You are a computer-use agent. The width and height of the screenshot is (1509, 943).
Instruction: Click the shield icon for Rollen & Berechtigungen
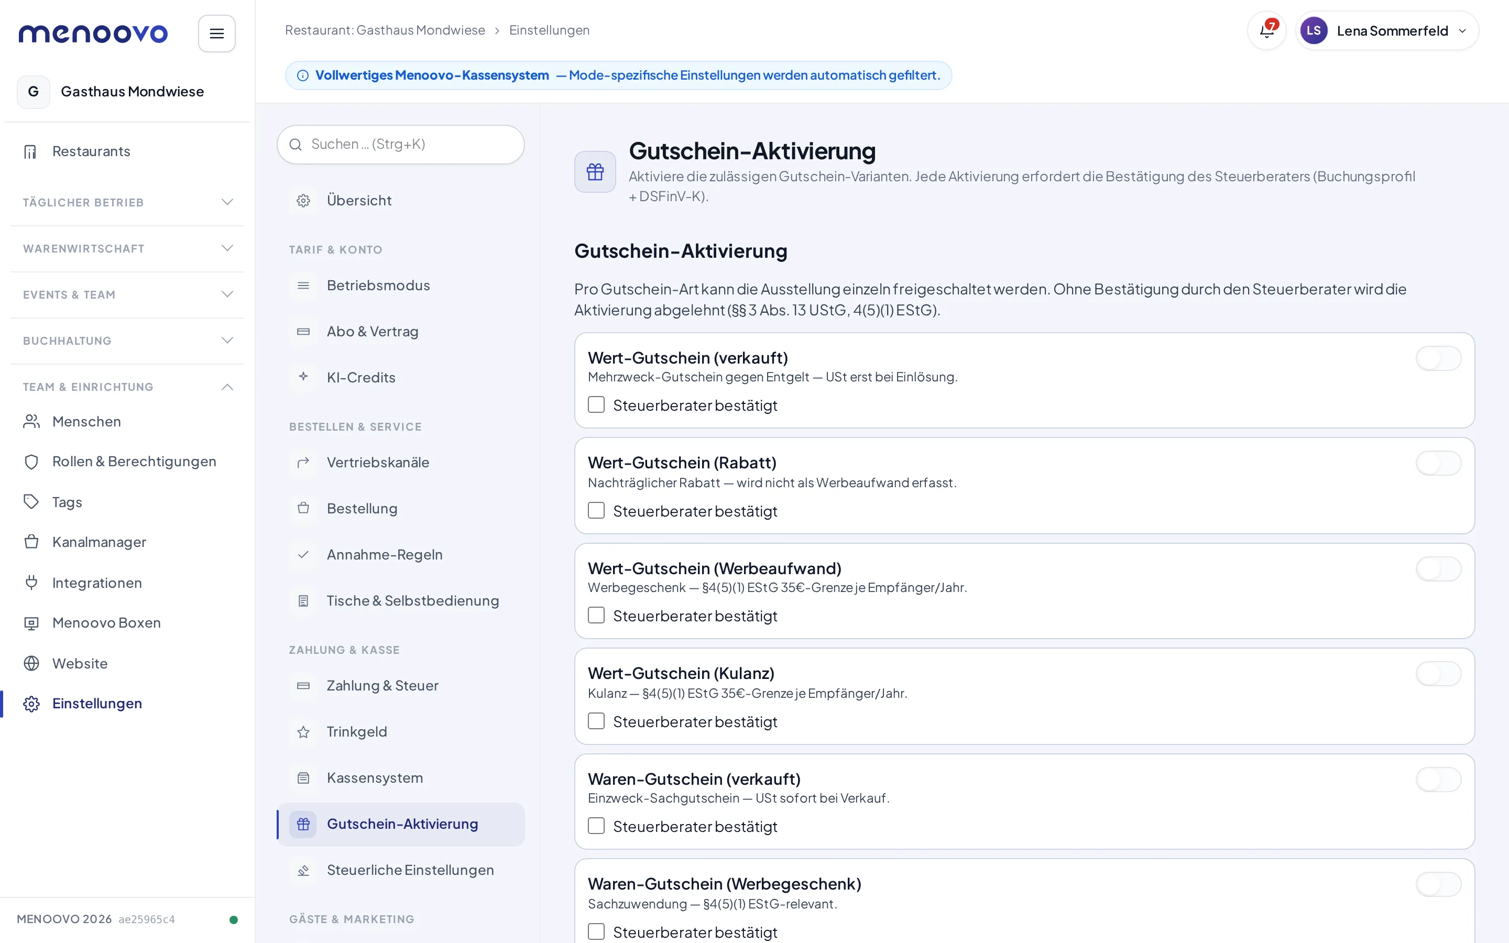pyautogui.click(x=31, y=462)
